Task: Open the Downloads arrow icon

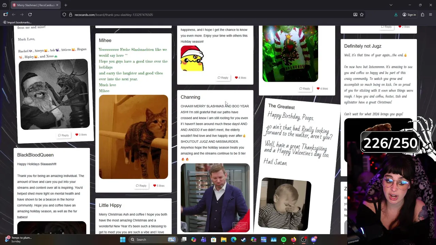Action: pos(396,15)
